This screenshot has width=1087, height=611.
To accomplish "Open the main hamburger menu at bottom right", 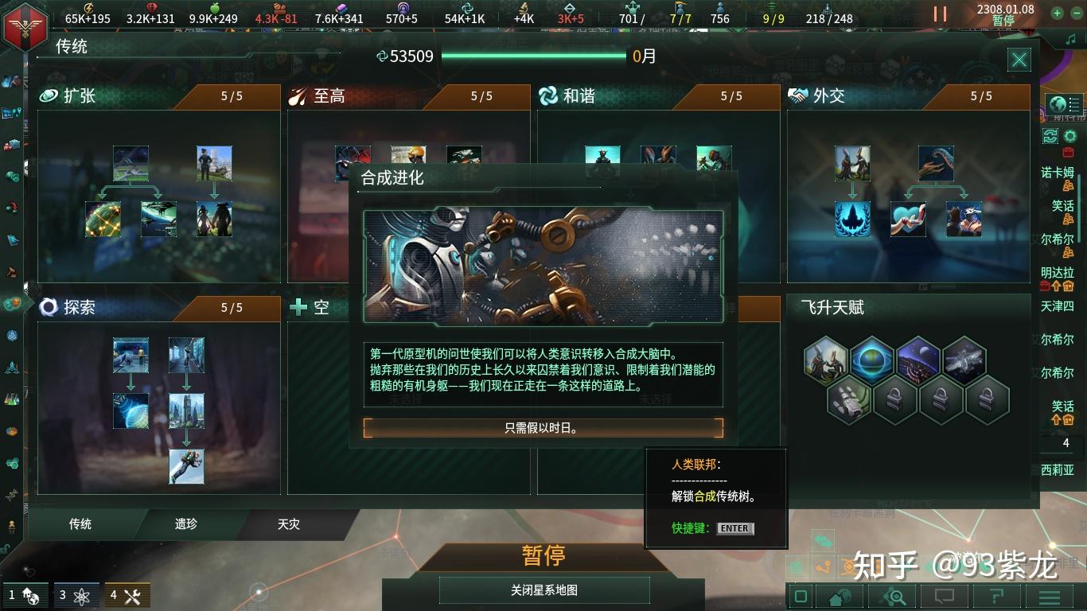I will click(x=1050, y=596).
